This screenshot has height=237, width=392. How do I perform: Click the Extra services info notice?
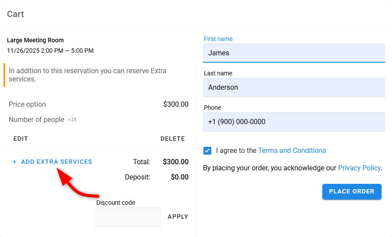tap(87, 75)
